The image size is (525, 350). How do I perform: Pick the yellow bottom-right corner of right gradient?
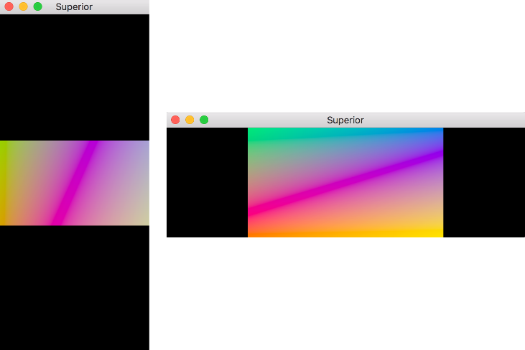[x=437, y=232]
